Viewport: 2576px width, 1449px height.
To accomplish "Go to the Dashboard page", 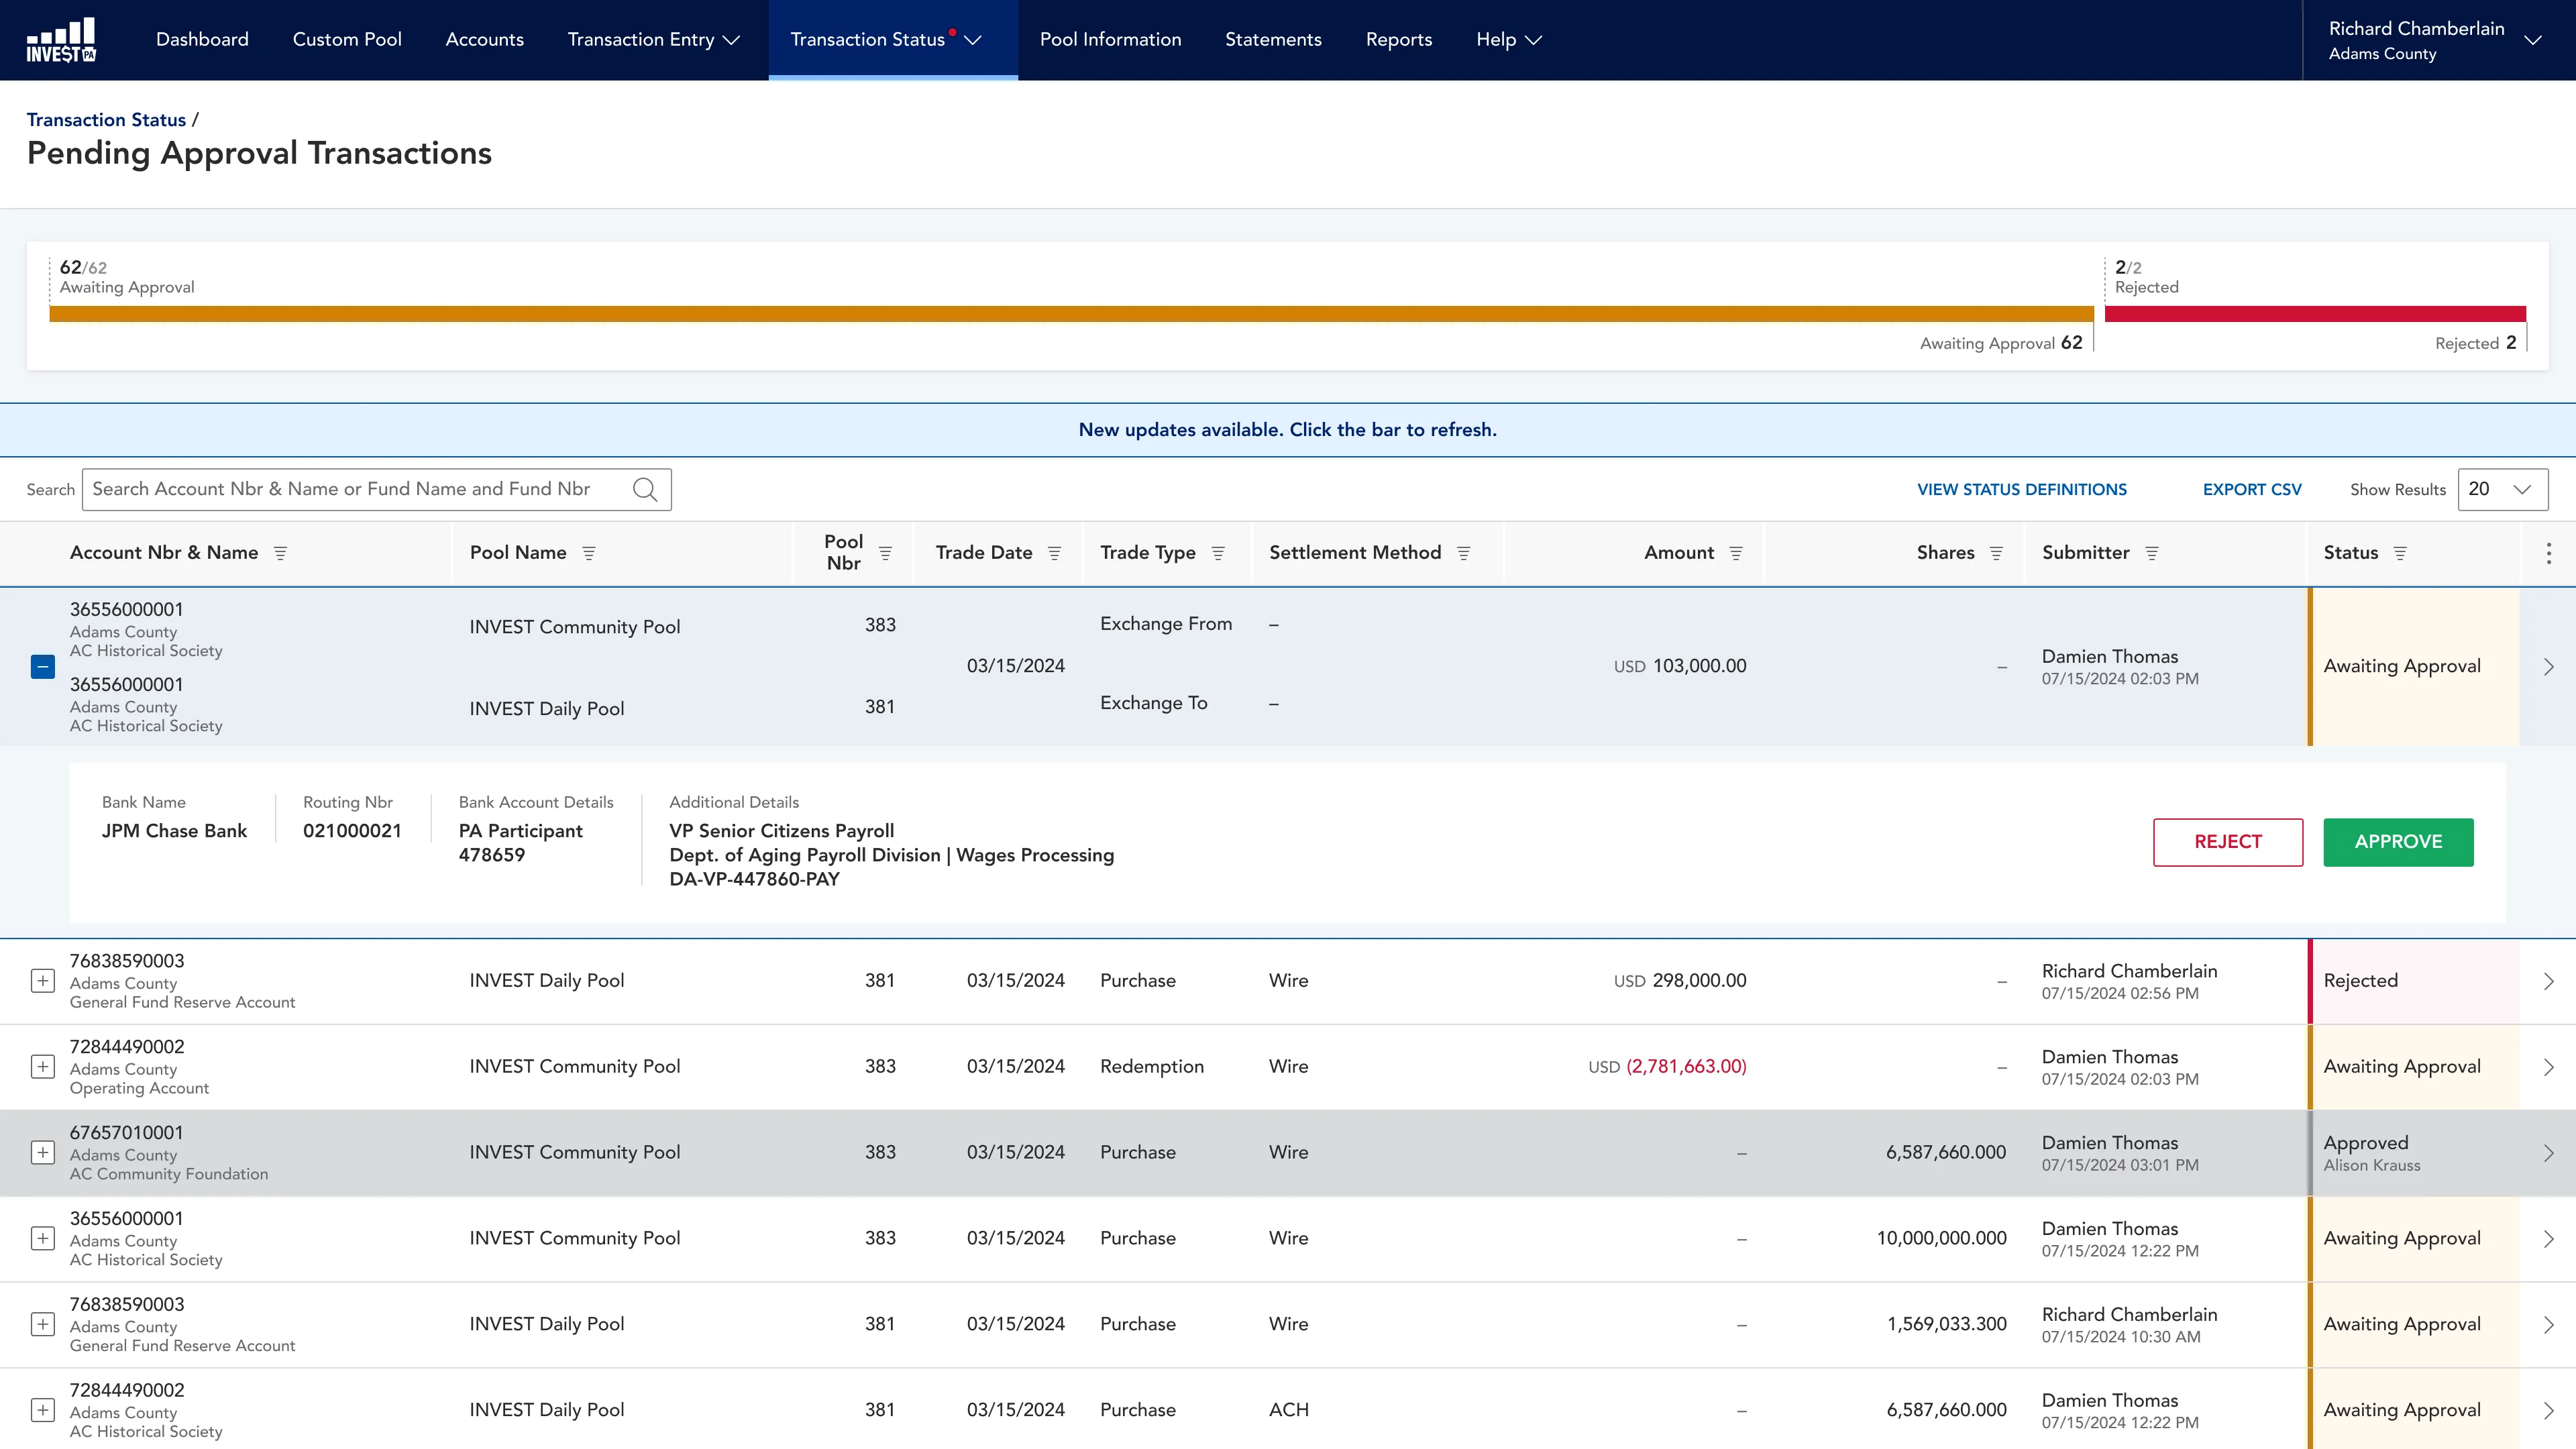I will pos(202,40).
